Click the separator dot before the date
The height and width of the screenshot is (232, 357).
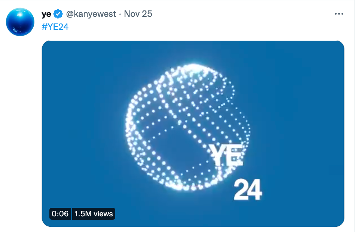click(120, 14)
